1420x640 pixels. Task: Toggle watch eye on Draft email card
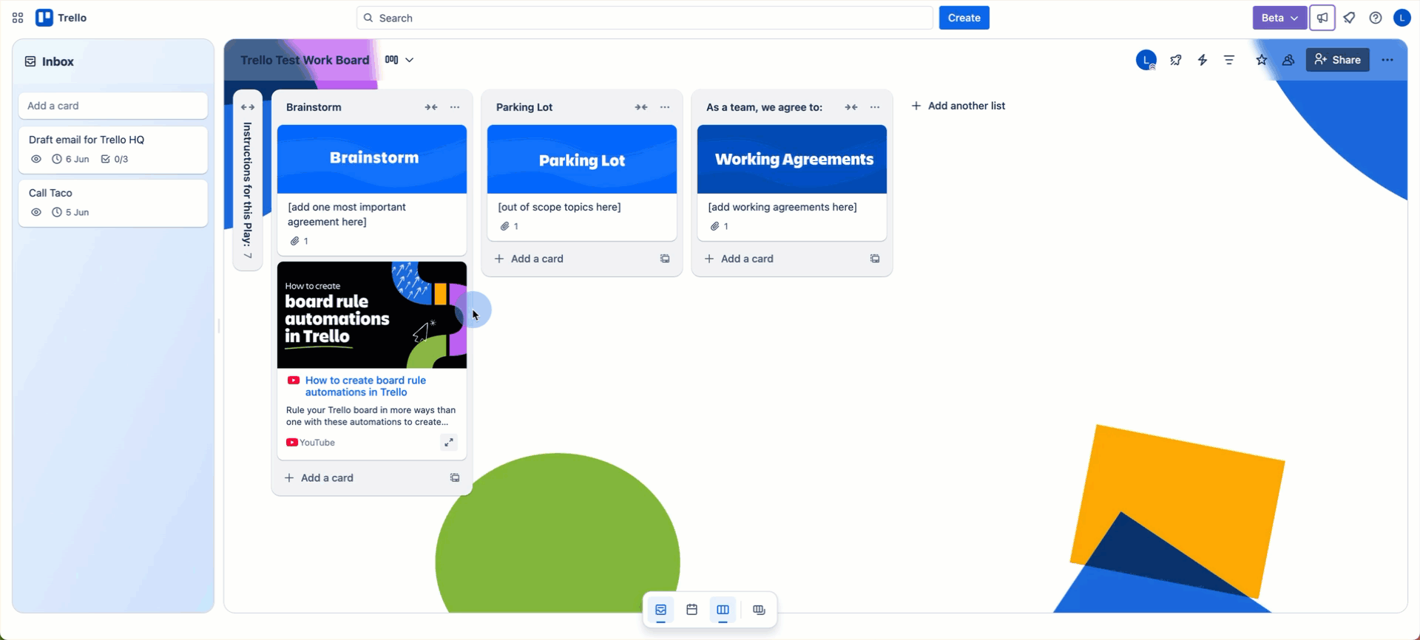[x=36, y=159]
